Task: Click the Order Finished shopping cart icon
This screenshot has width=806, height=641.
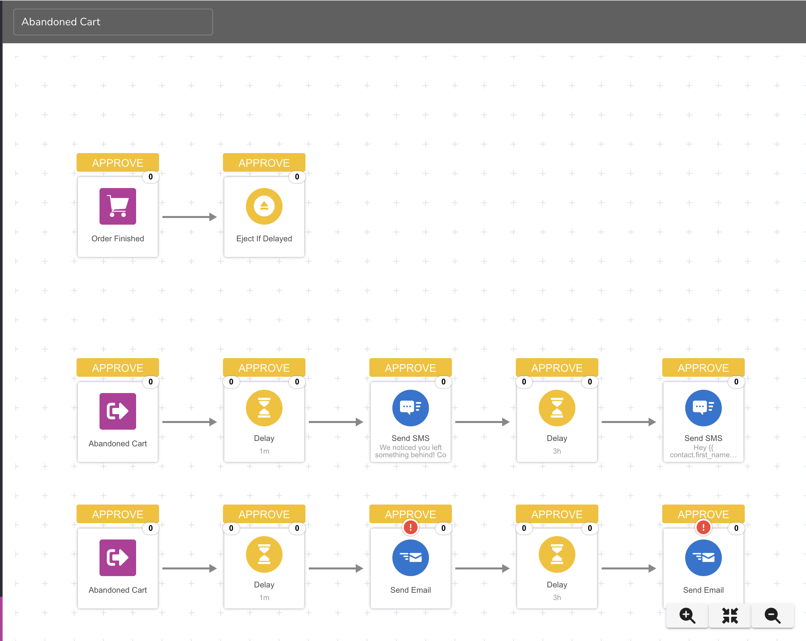Action: pos(117,206)
